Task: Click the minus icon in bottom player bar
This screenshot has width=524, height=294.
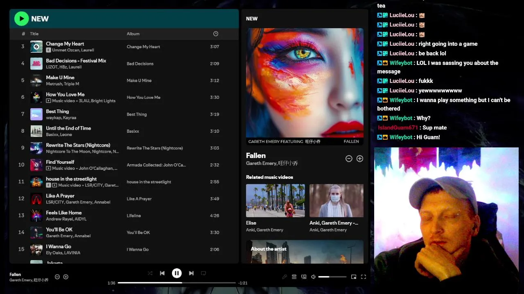Action: pyautogui.click(x=57, y=277)
